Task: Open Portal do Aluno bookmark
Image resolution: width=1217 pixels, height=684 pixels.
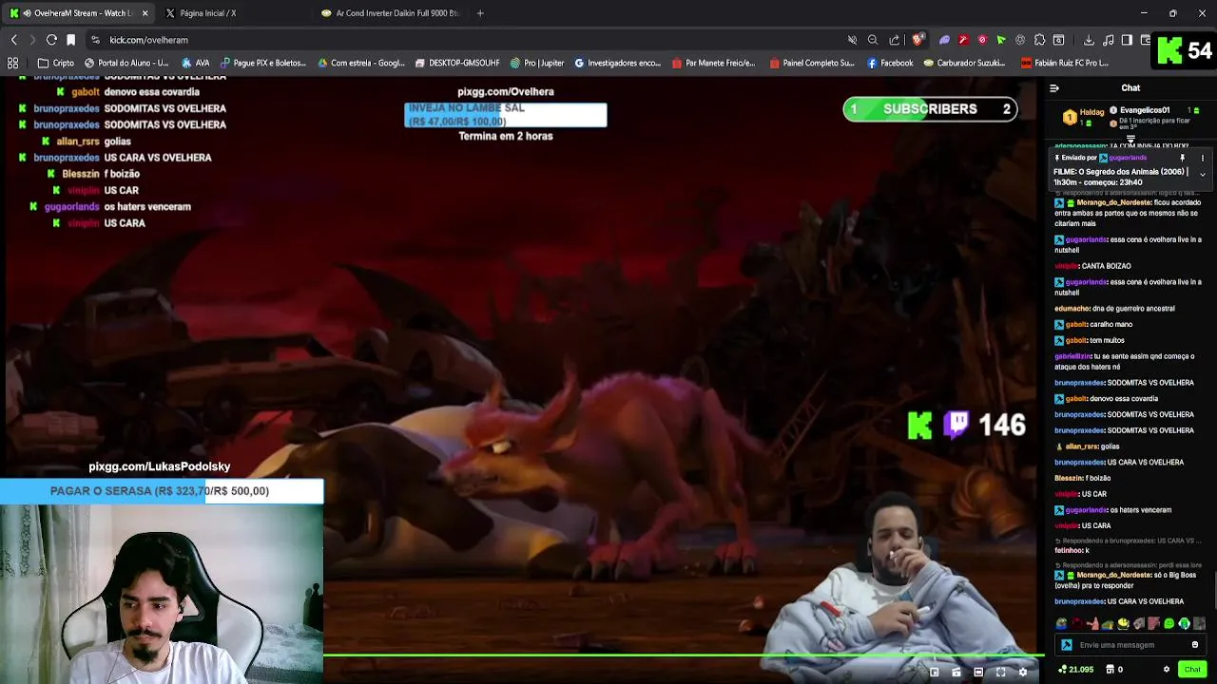Action: pyautogui.click(x=126, y=63)
